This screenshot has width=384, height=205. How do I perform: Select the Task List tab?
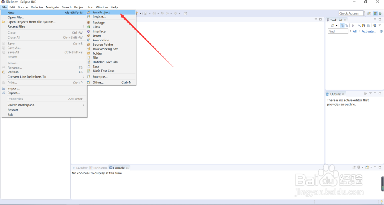[x=336, y=20]
